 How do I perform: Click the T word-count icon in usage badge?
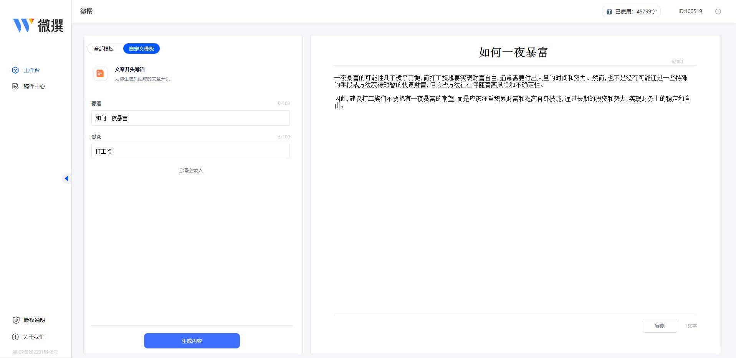(609, 11)
